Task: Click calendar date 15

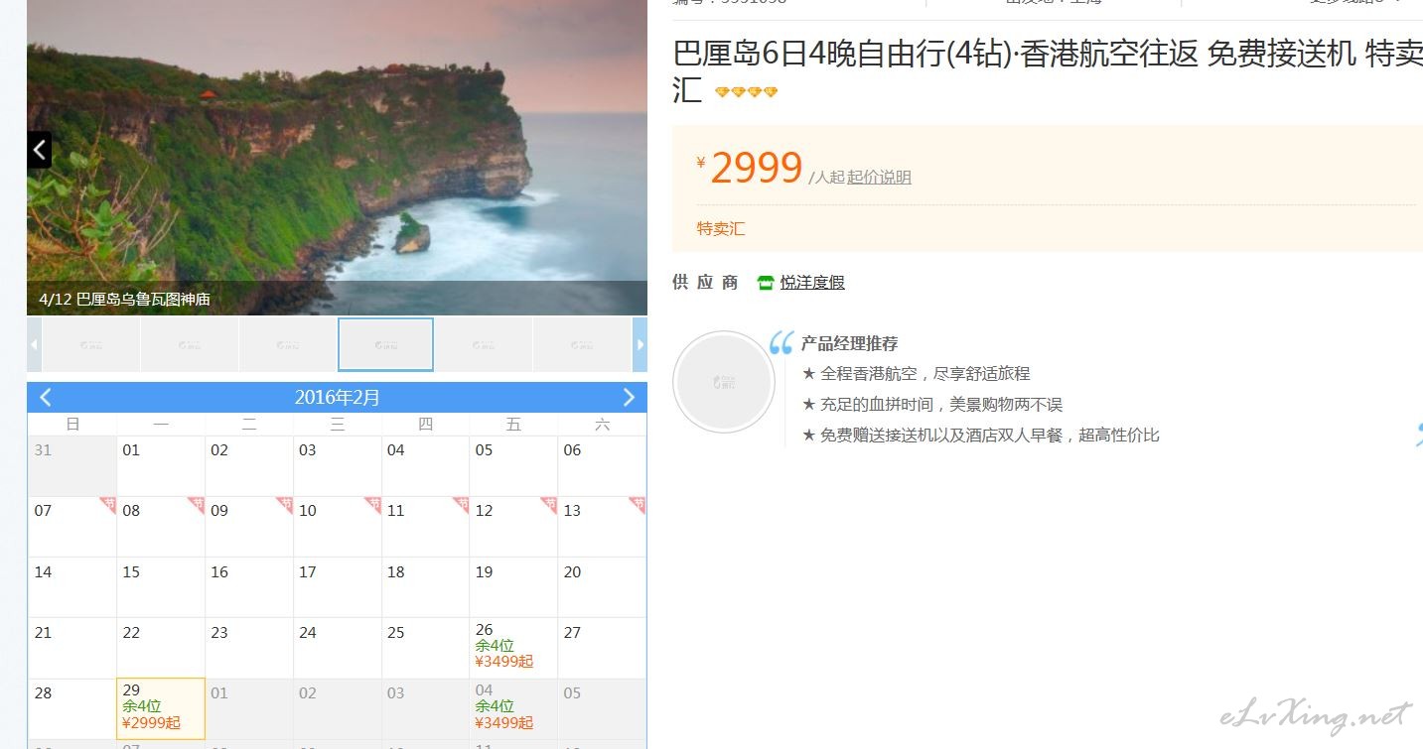Action: 161,587
